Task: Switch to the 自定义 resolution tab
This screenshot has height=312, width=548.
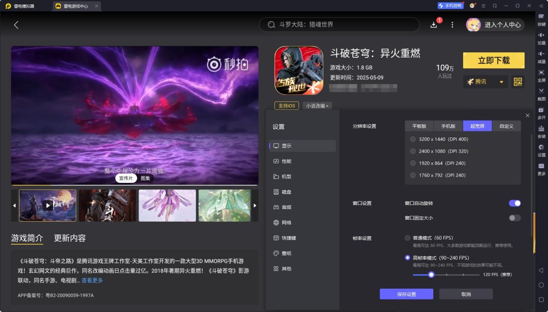Action: point(506,126)
